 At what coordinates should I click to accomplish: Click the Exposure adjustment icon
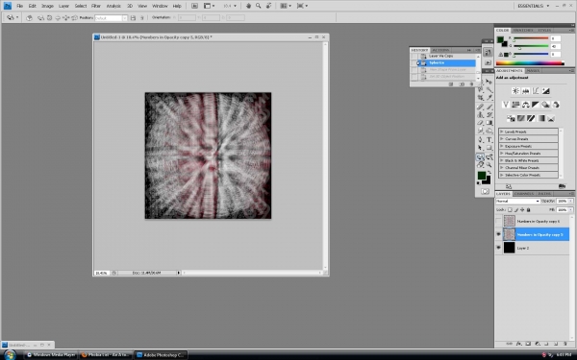pyautogui.click(x=545, y=91)
